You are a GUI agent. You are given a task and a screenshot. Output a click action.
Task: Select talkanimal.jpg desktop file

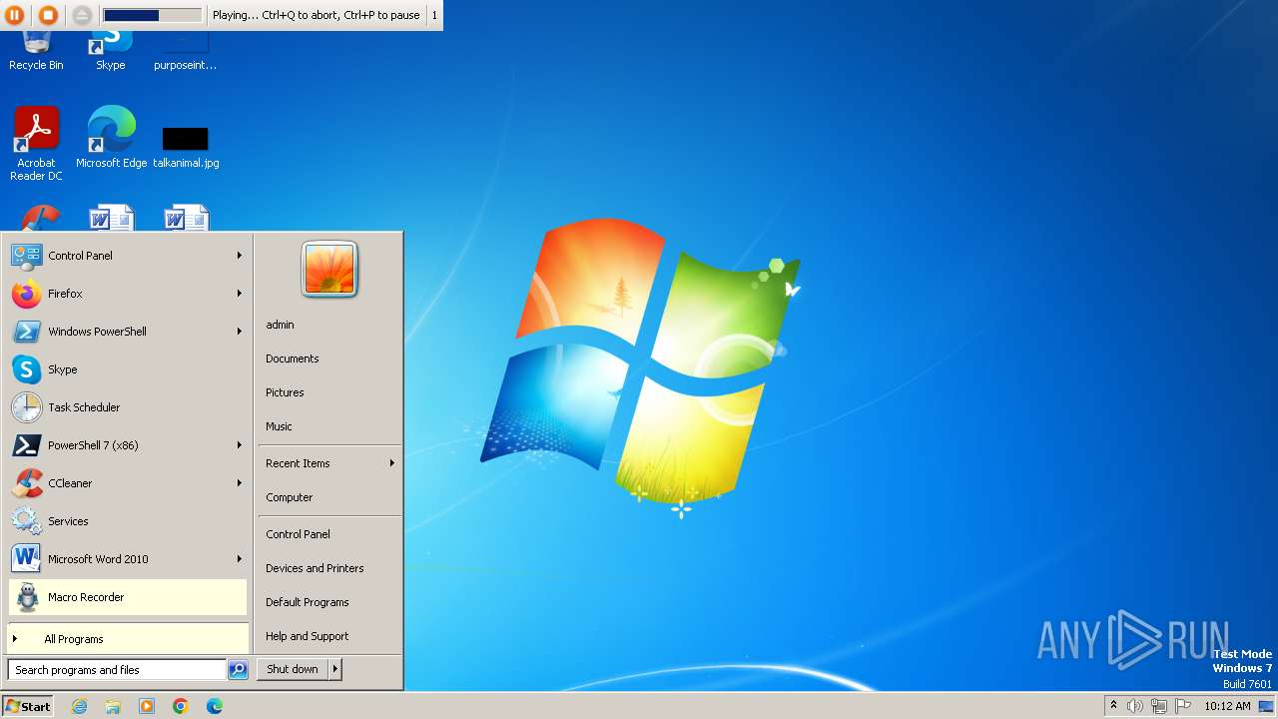(x=186, y=146)
